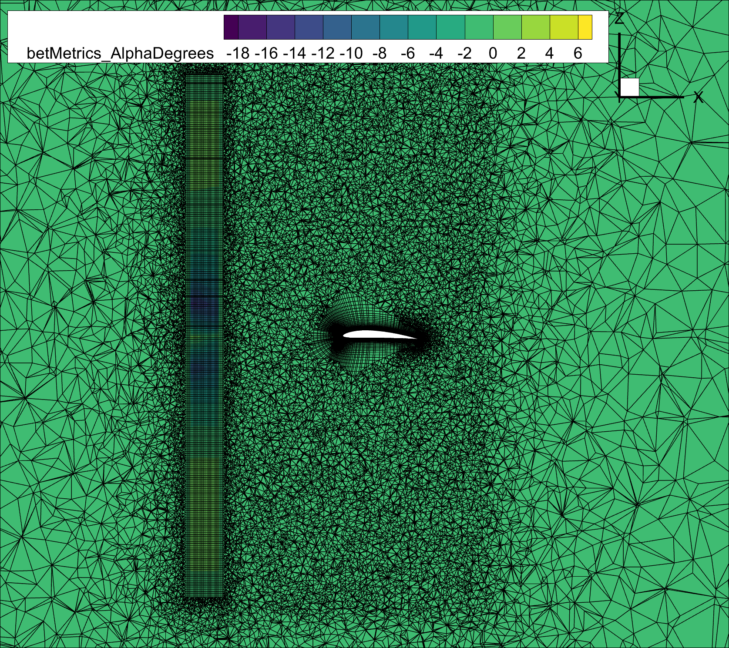The width and height of the screenshot is (729, 648).
Task: Click the bottom end of the vertical structured mesh strip
Action: 204,596
